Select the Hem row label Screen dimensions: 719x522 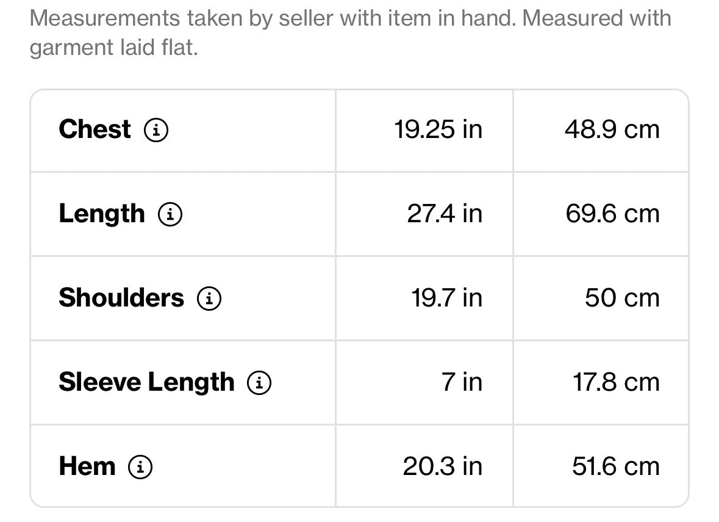pyautogui.click(x=87, y=466)
